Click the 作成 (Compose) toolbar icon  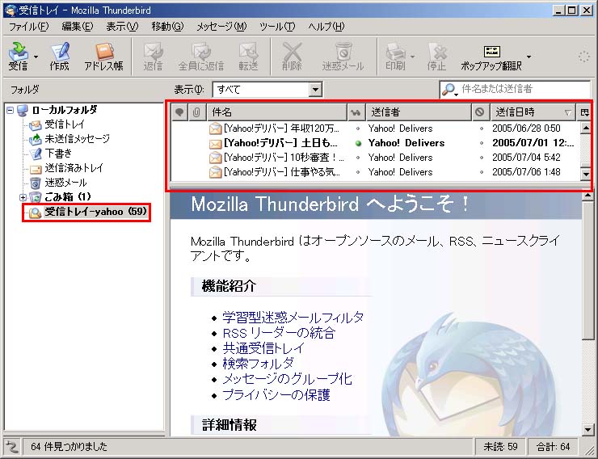click(59, 56)
